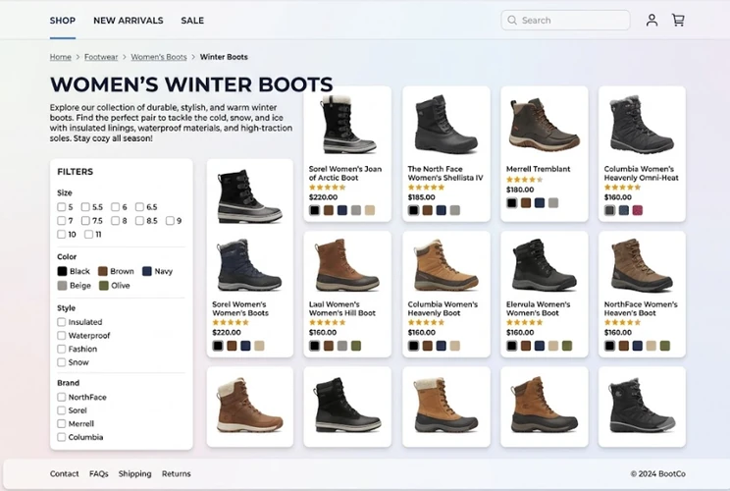The width and height of the screenshot is (730, 491).
Task: Select Black color filter swatch
Action: click(x=63, y=271)
